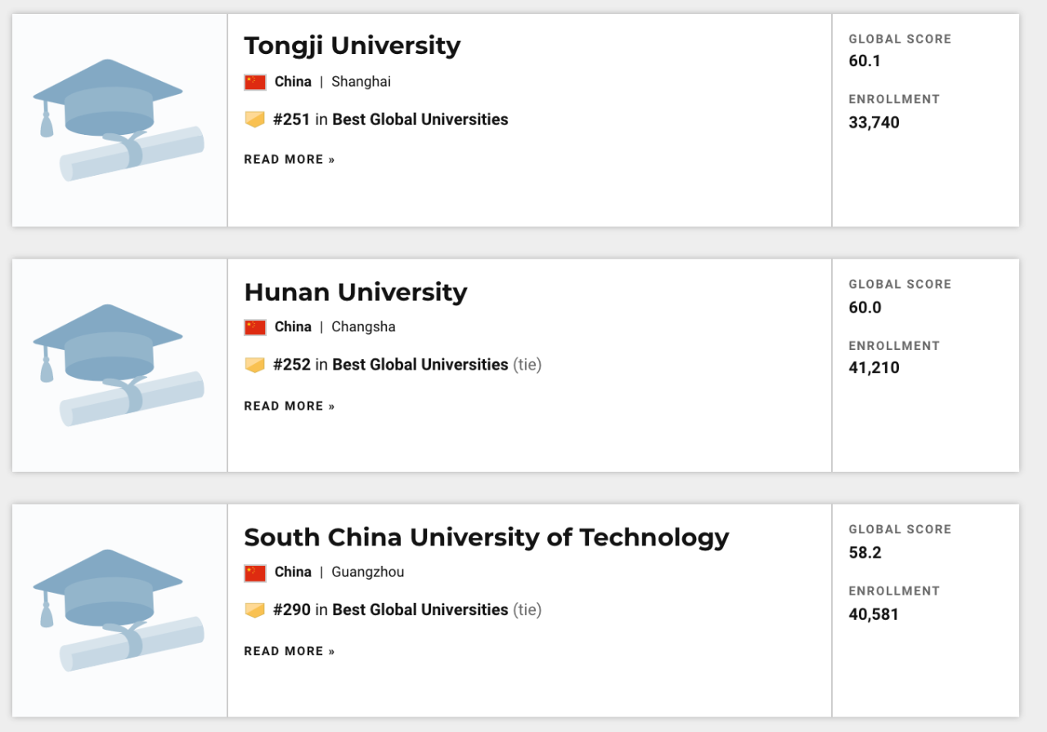
Task: Click READ MORE under South China University of Technology
Action: 289,650
